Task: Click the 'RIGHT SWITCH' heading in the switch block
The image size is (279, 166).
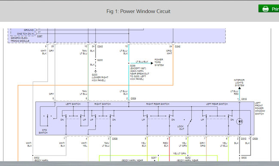Action: (x=102, y=104)
